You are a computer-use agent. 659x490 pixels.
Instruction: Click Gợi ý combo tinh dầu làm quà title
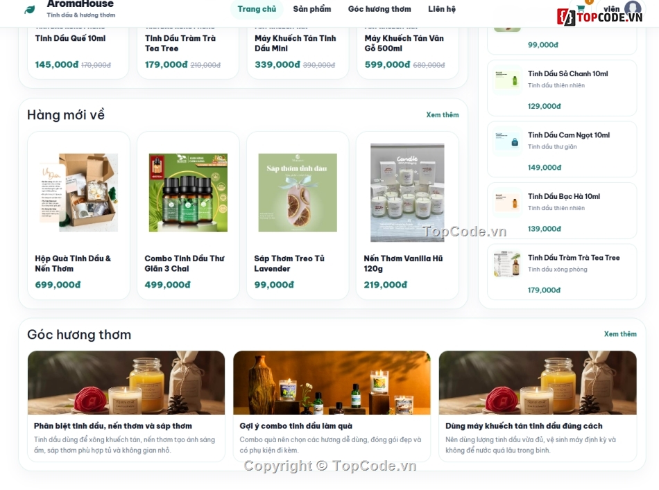296,426
